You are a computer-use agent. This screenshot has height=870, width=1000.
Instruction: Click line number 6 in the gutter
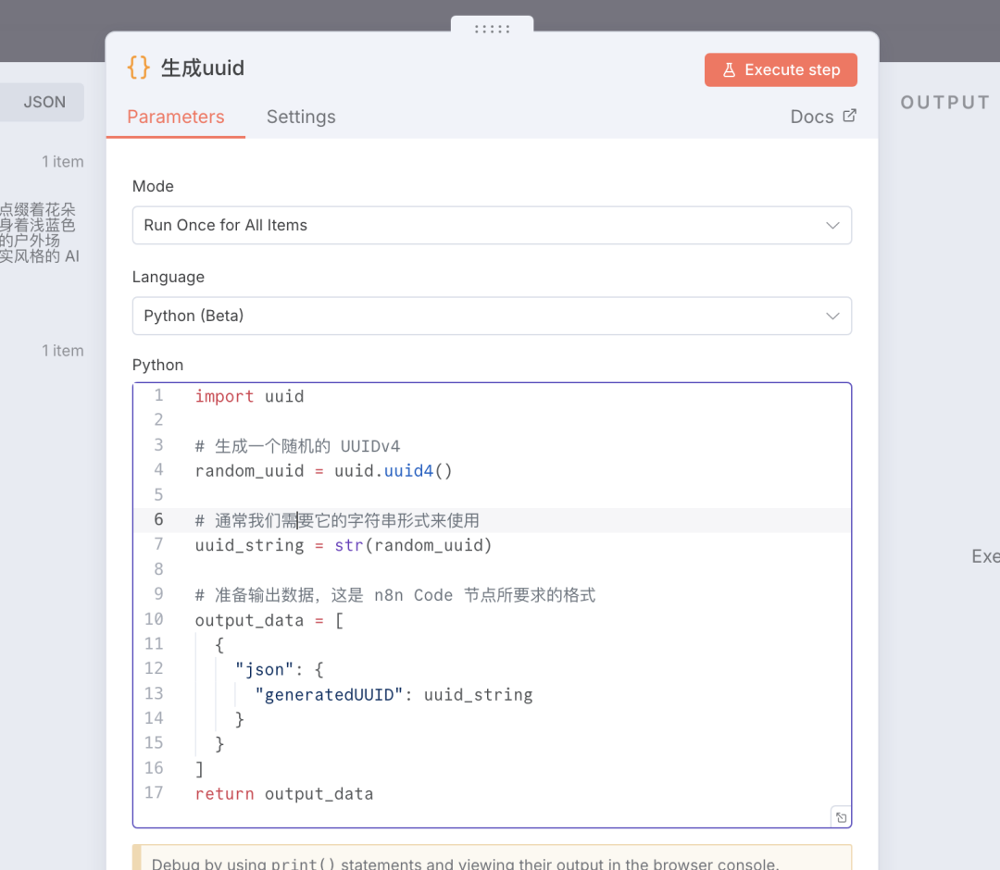click(x=158, y=520)
